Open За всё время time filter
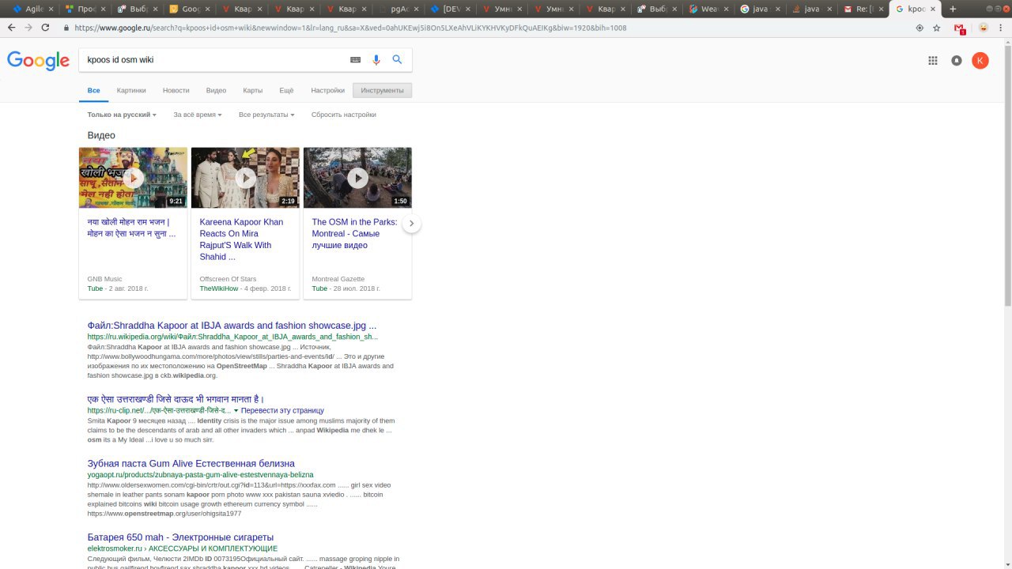The height and width of the screenshot is (569, 1012). tap(197, 115)
